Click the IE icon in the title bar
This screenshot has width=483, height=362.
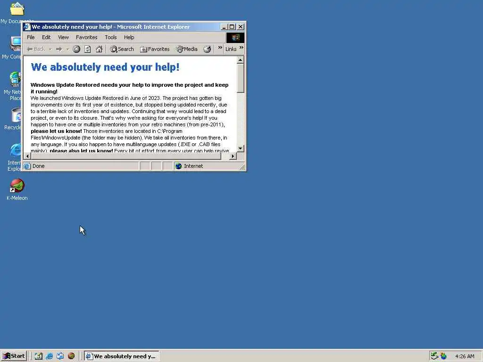(x=27, y=27)
